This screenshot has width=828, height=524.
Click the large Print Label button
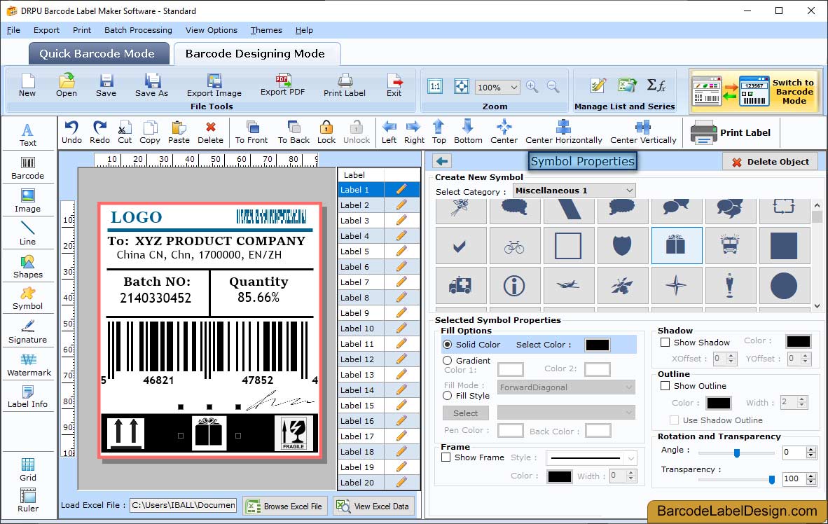click(731, 132)
